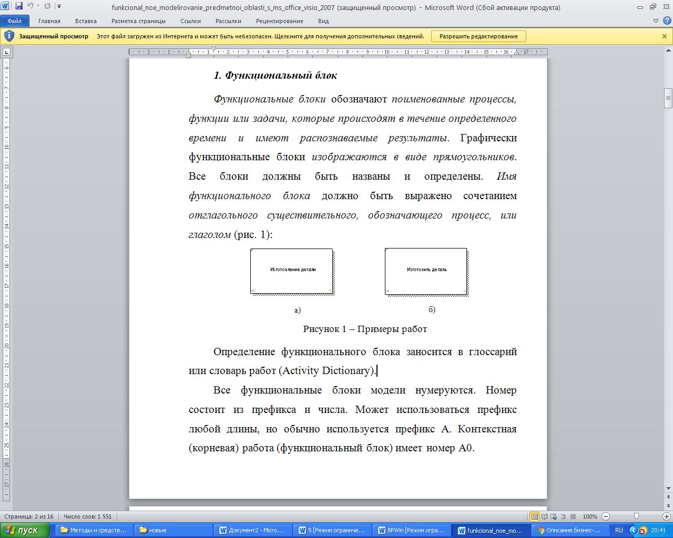Click the 'Изготовить деталь' diagram box
The height and width of the screenshot is (538, 673).
[426, 272]
